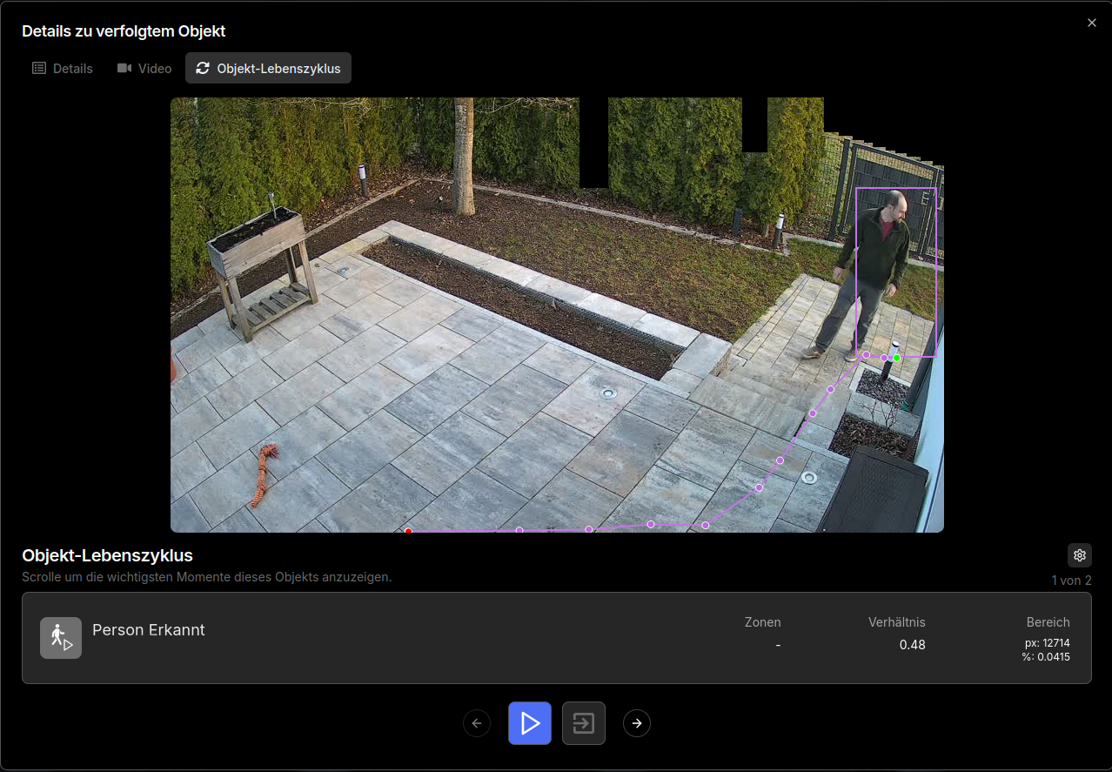Click the Verhältnis value 0.48

[x=912, y=645]
